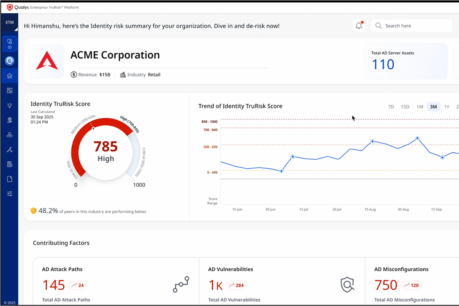The image size is (459, 306).
Task: Select the 7D trend time range
Action: (391, 107)
